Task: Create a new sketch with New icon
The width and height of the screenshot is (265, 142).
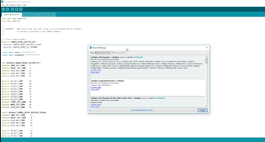Action: click(12, 9)
